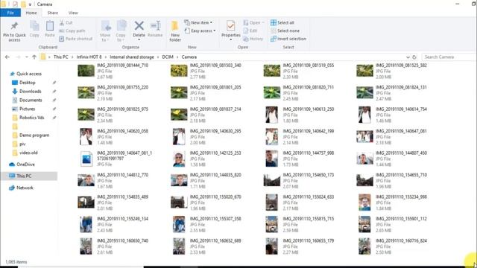The height and width of the screenshot is (268, 477).
Task: Open the Copy to menu
Action: coord(121,31)
